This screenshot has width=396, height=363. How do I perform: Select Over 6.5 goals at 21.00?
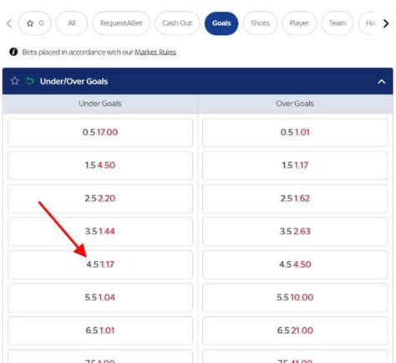295,330
